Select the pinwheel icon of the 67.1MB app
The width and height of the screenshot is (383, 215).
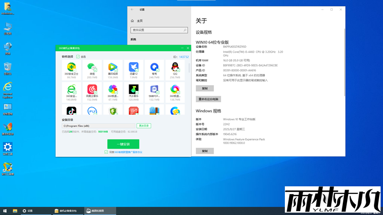tap(113, 89)
